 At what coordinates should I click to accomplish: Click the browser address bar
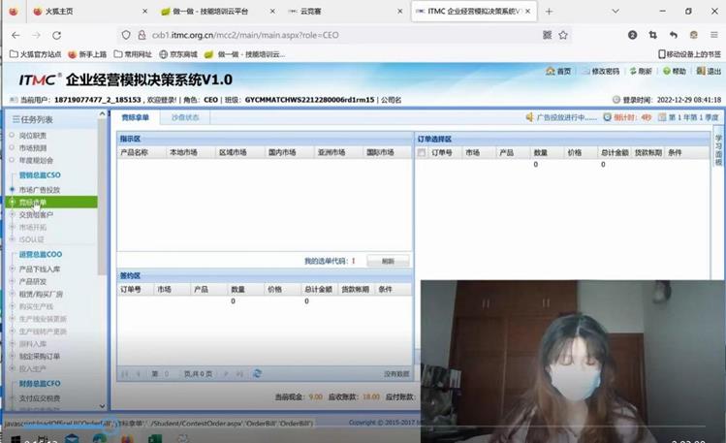pos(330,35)
